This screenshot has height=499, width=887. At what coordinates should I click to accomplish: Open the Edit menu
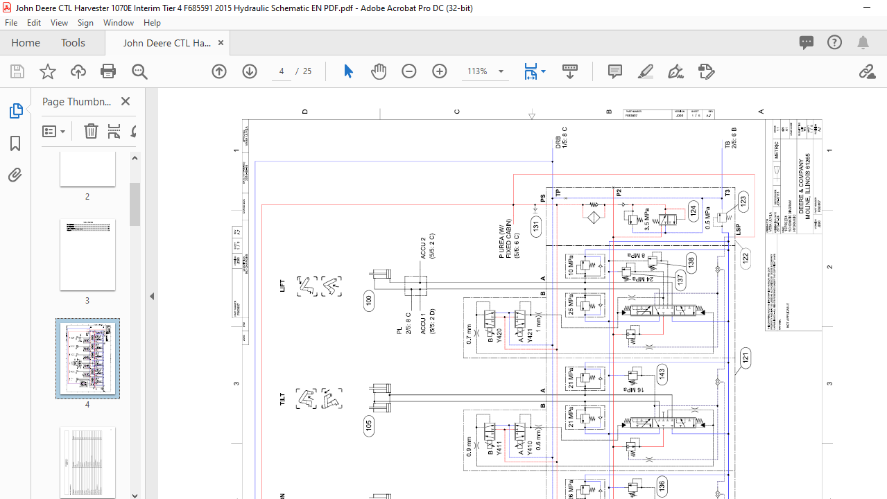coord(34,22)
